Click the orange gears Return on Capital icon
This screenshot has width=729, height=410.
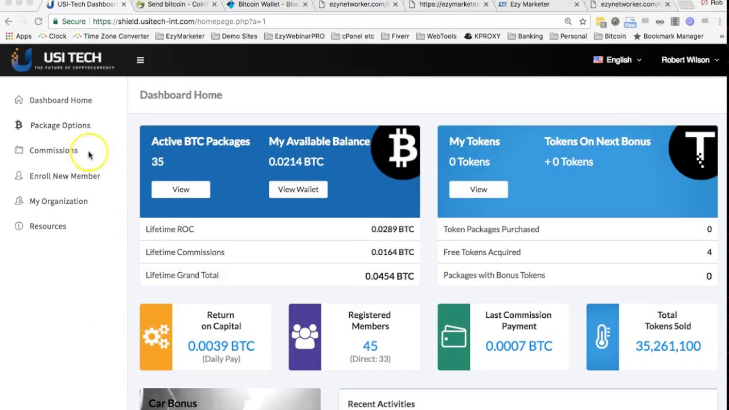[156, 337]
